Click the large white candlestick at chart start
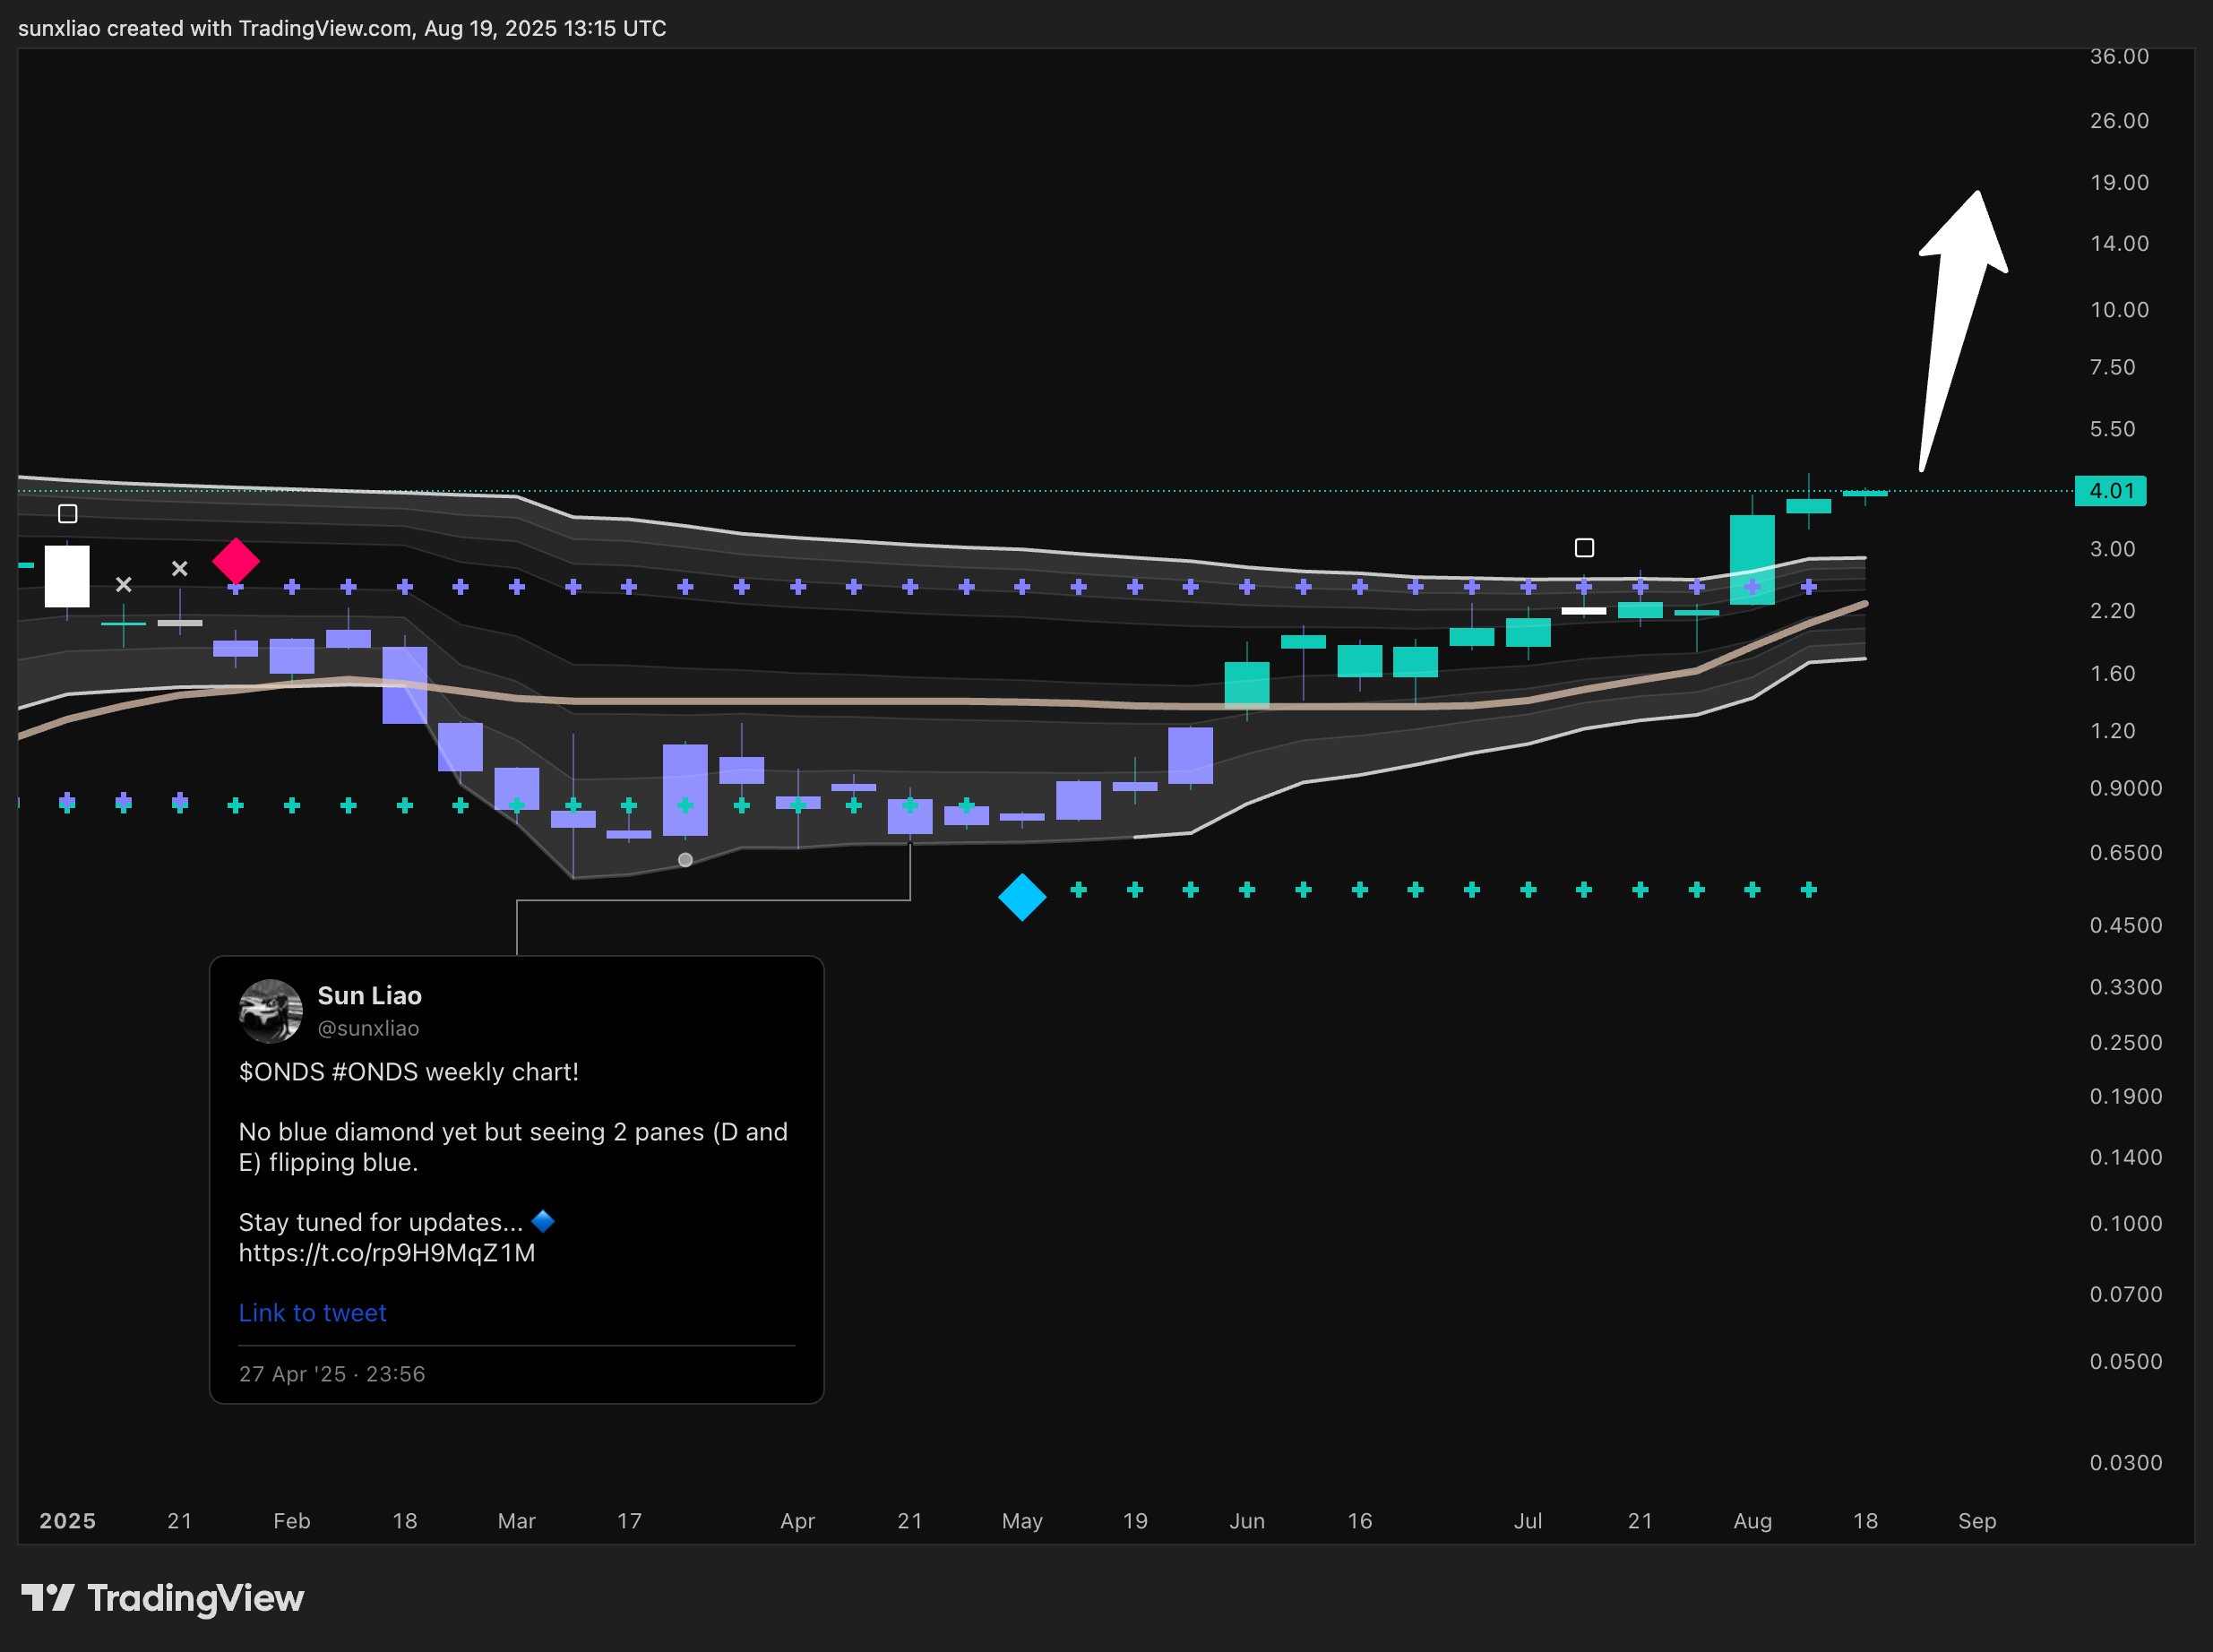 [67, 576]
